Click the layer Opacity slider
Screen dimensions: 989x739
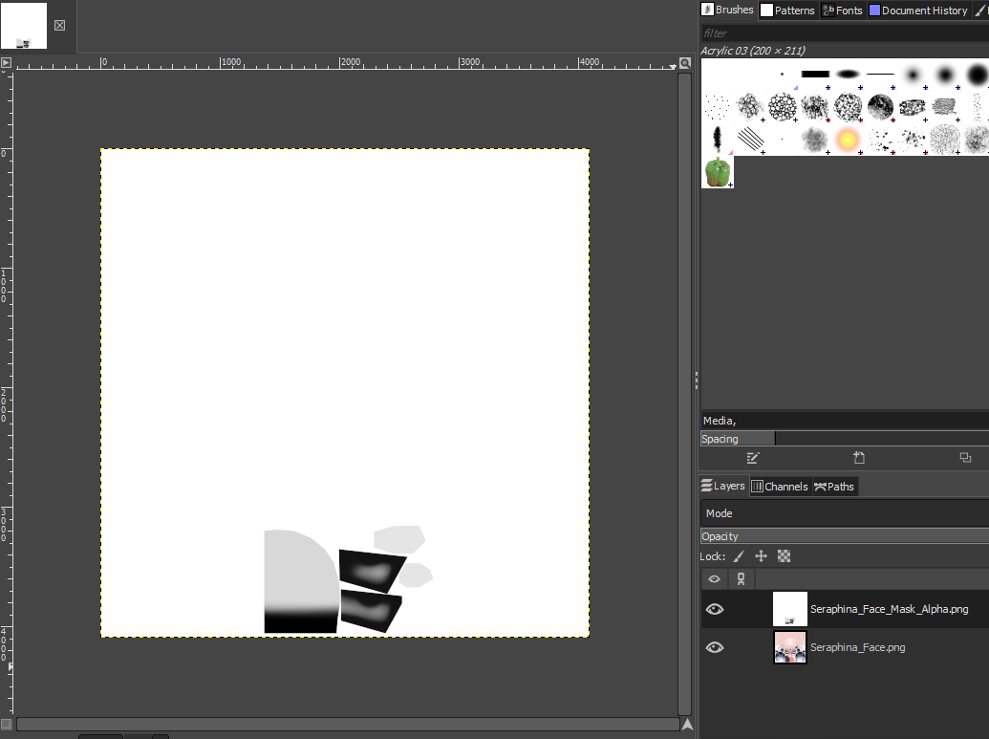click(x=844, y=536)
